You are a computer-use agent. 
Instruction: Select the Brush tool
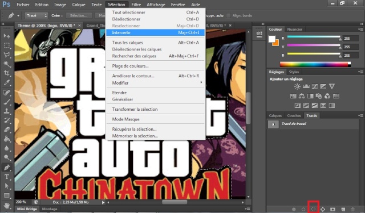coord(7,102)
